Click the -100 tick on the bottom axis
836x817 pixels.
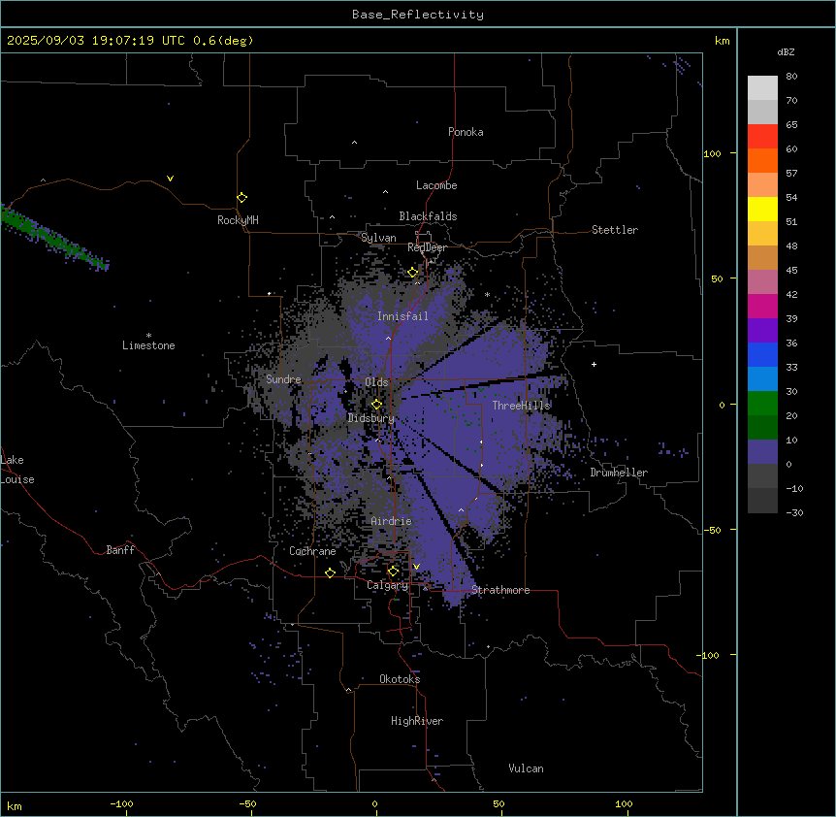(x=121, y=803)
